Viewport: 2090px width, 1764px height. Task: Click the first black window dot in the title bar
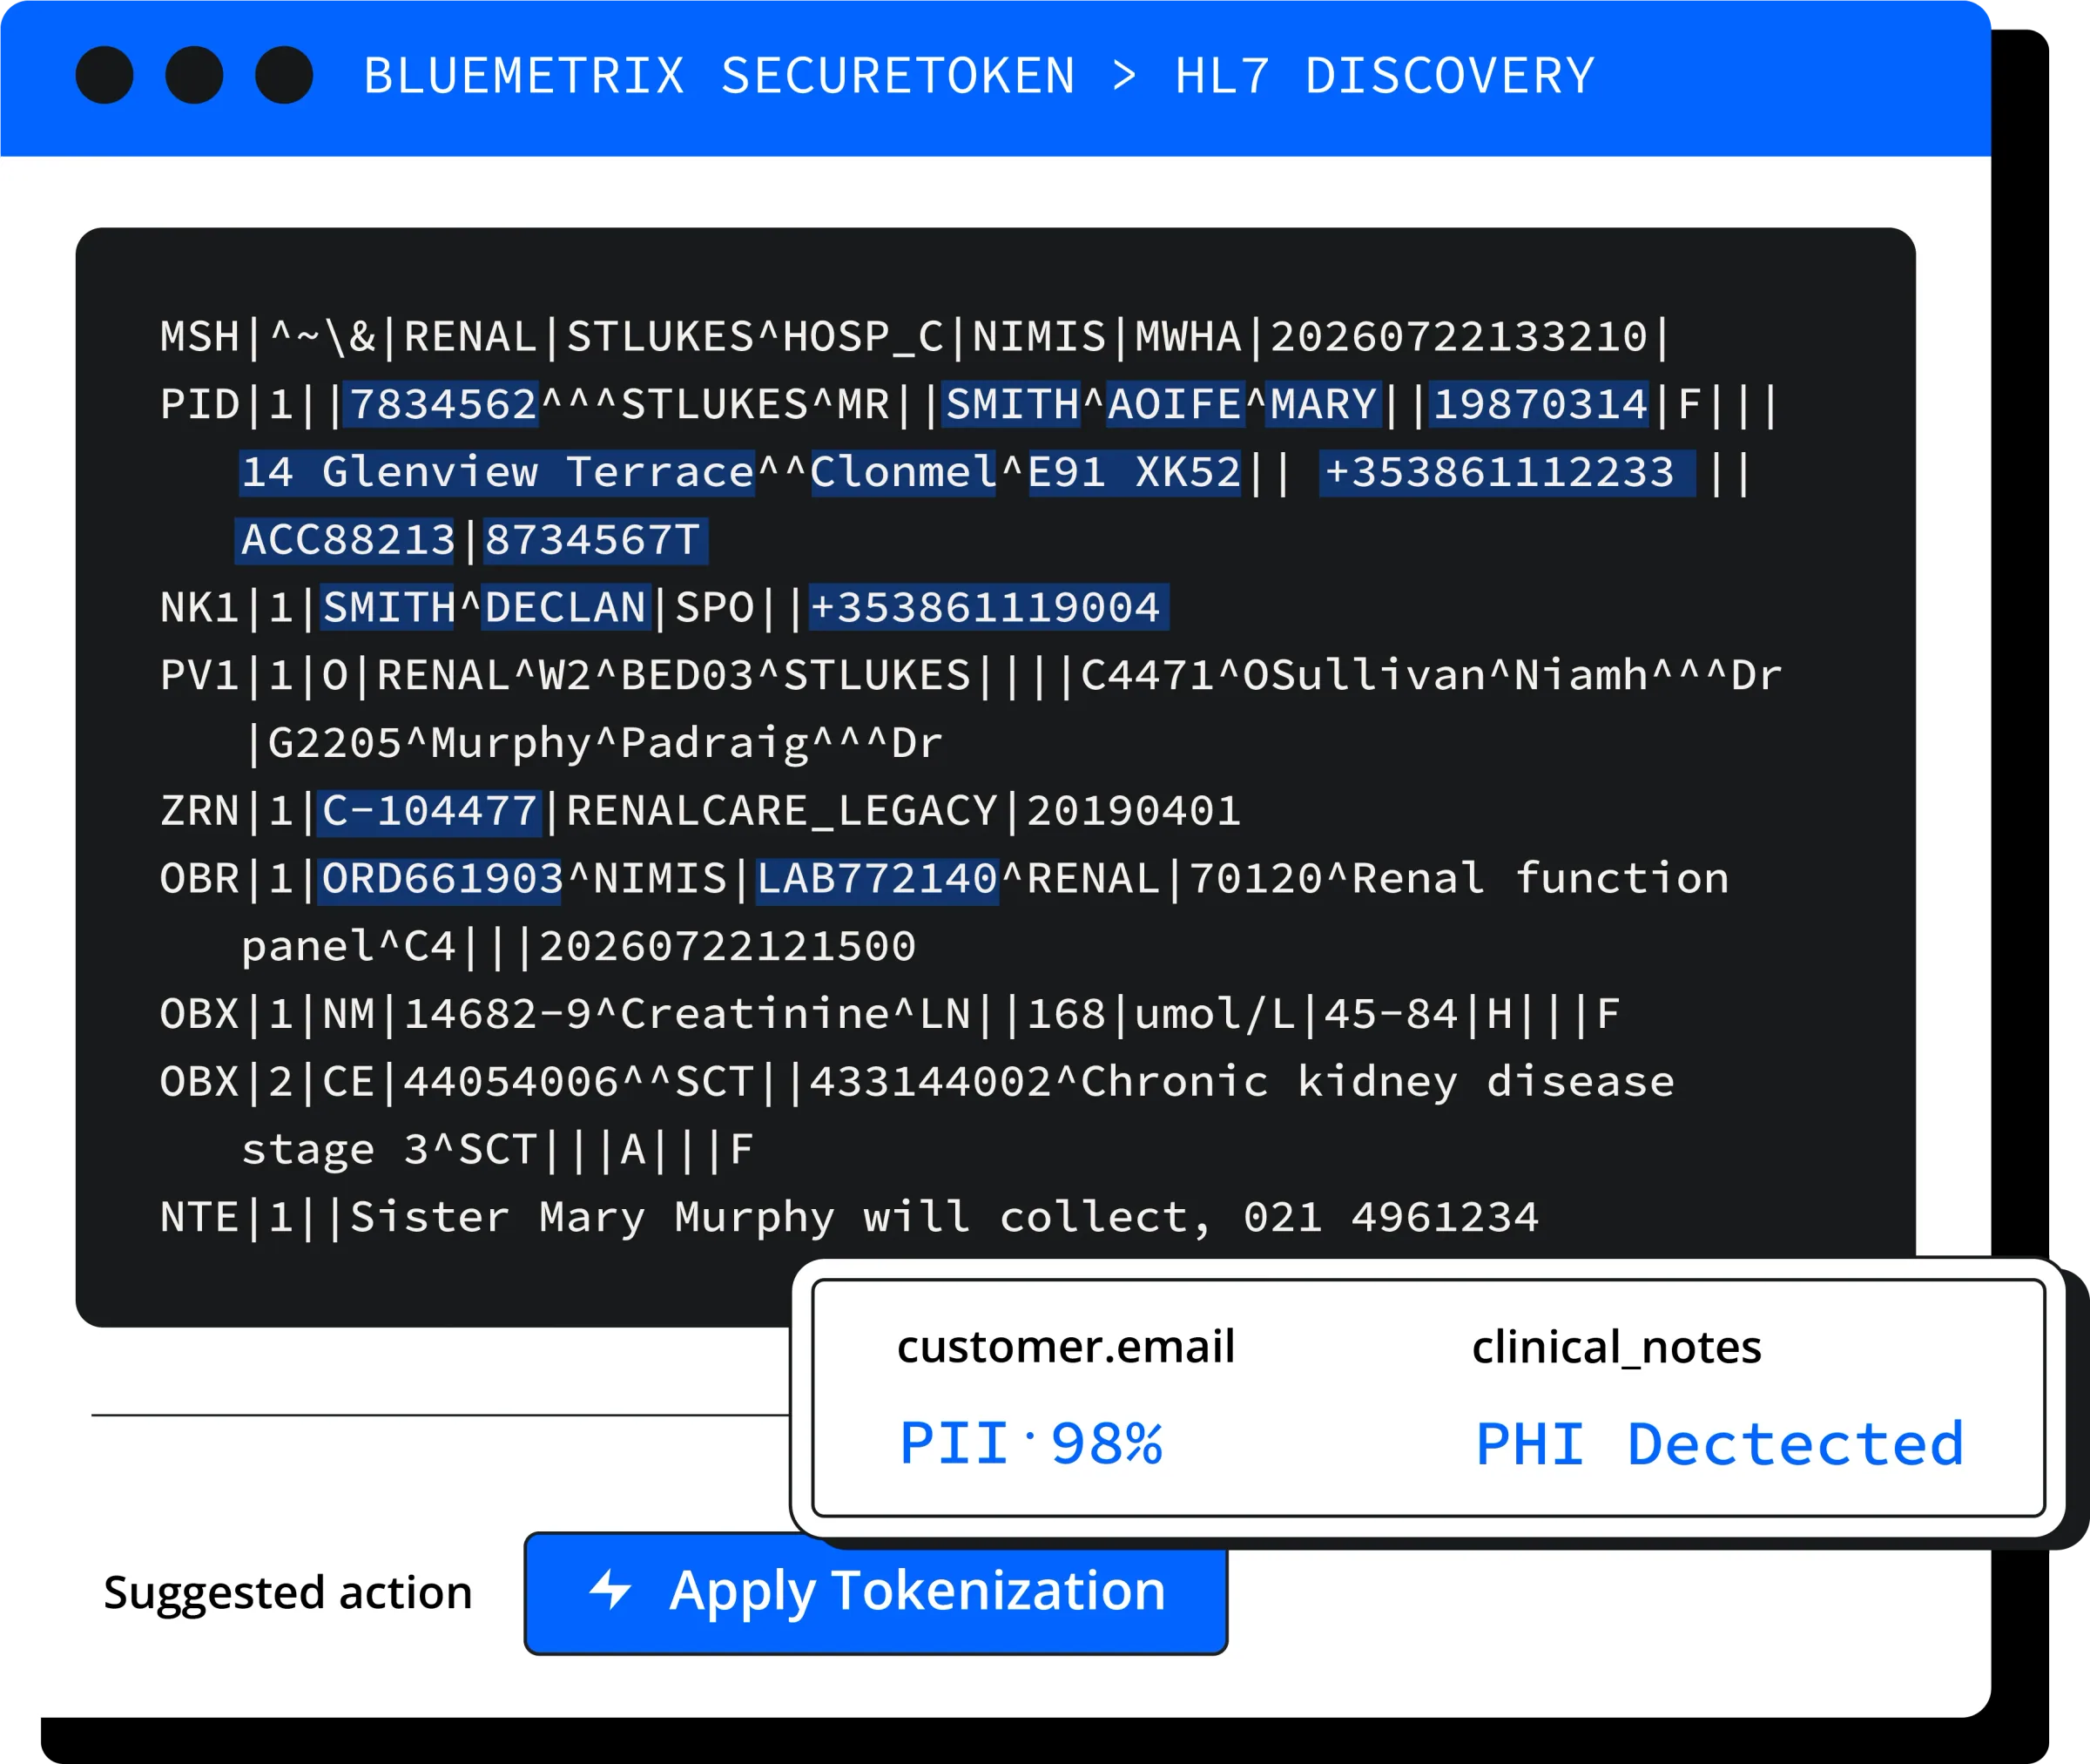click(105, 75)
